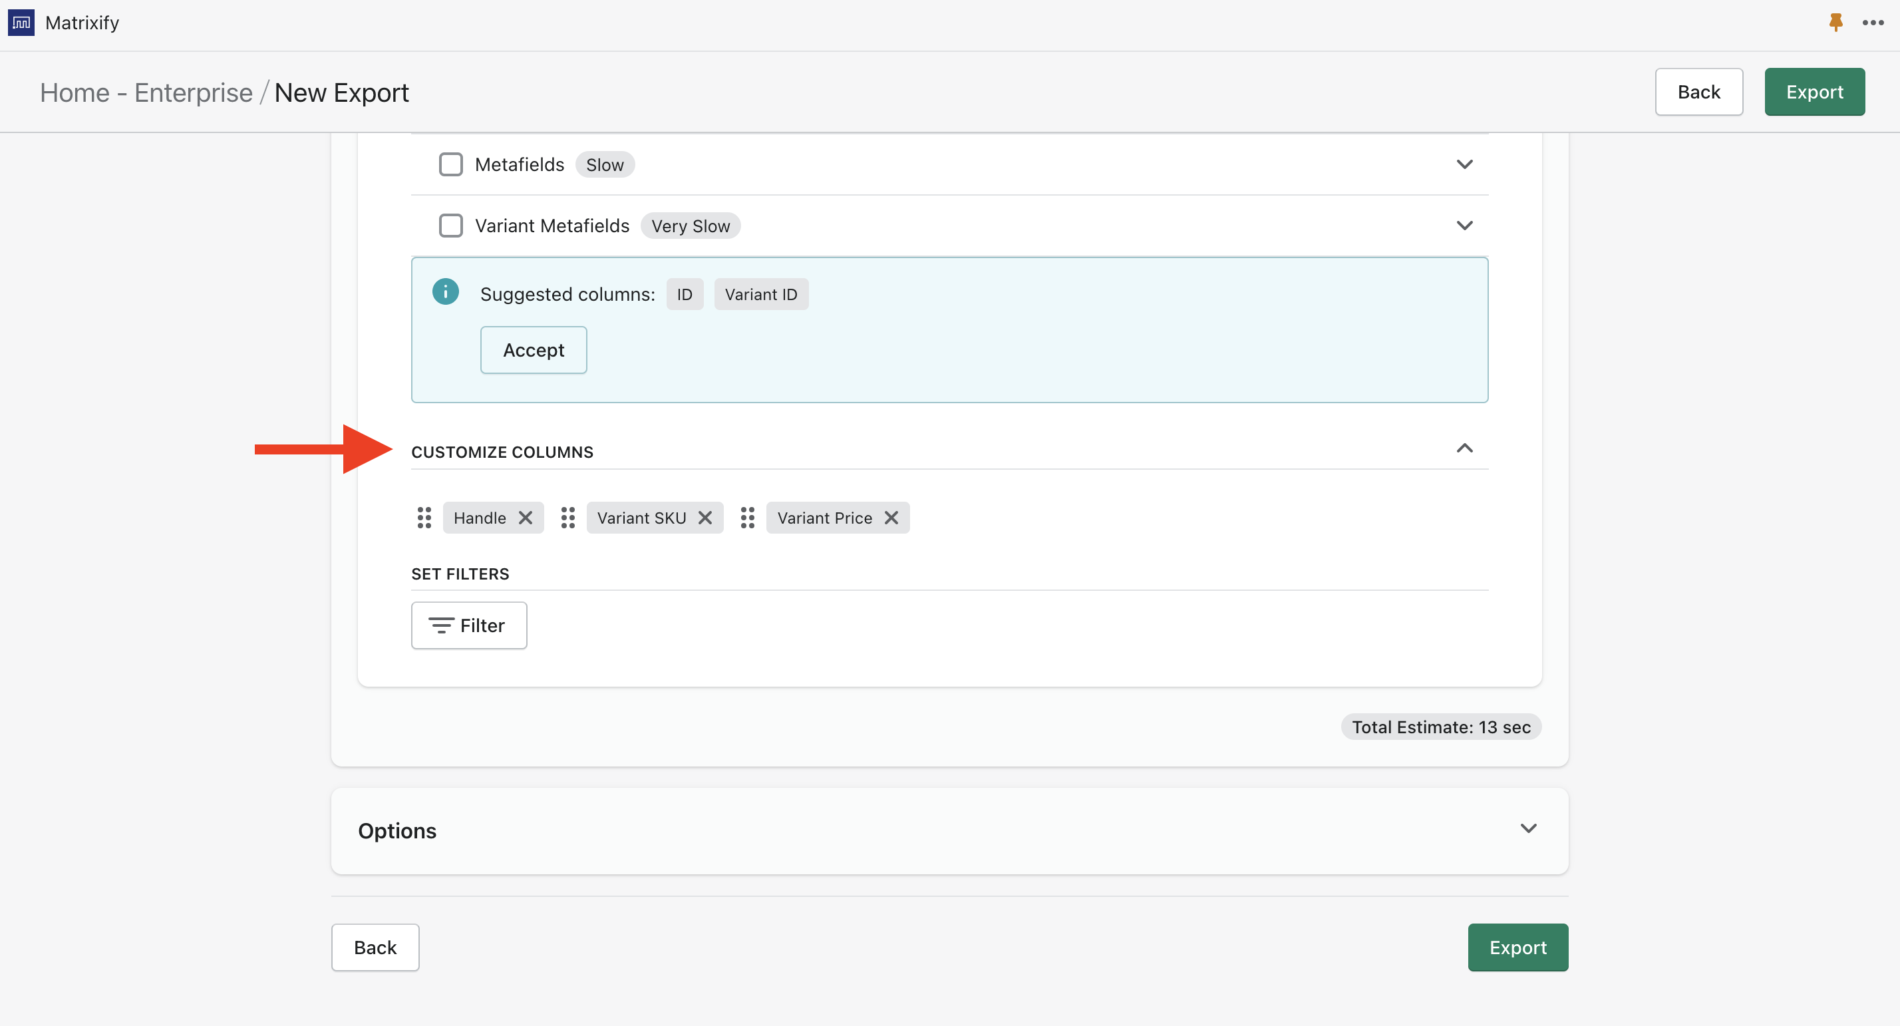
Task: Check the Variant Metafields checkbox
Action: point(450,226)
